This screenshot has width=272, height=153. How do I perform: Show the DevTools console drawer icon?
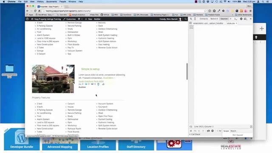235,19
